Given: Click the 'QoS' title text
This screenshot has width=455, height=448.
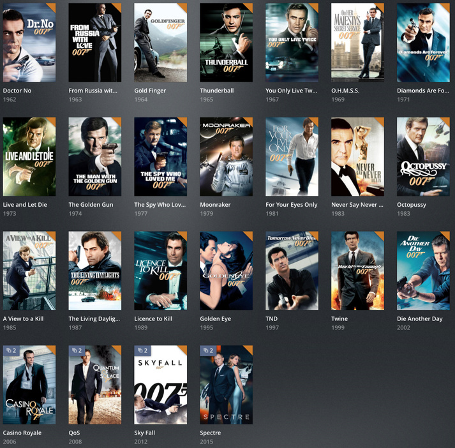Looking at the screenshot, I should coord(74,433).
